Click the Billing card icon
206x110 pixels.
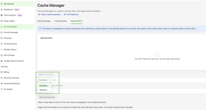pyautogui.click(x=2, y=72)
